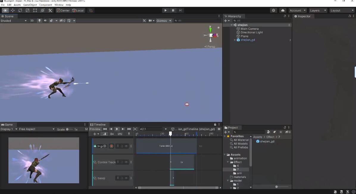The image size is (356, 194).
Task: Switch to the Inspector tab
Action: (x=302, y=16)
